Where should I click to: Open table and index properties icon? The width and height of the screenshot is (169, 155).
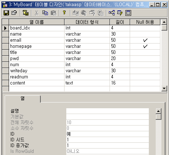[14, 13]
